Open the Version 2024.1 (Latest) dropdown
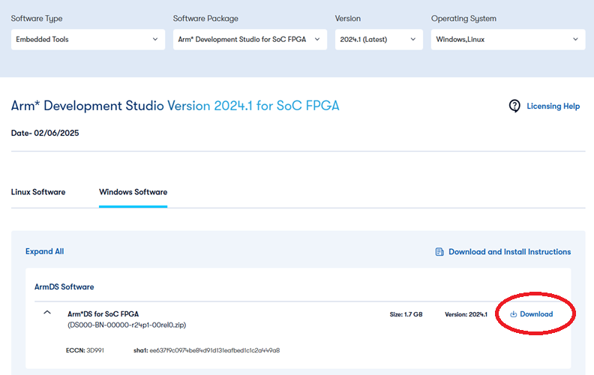Viewport: 594px width, 375px height. pos(379,39)
